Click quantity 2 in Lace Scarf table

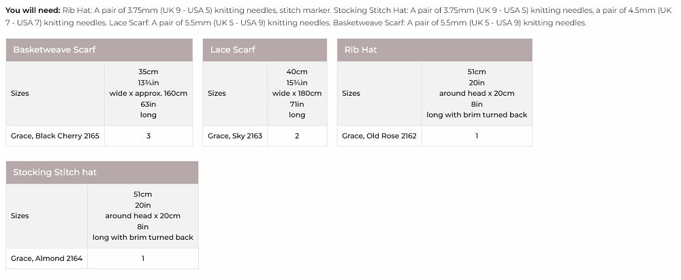pos(297,136)
